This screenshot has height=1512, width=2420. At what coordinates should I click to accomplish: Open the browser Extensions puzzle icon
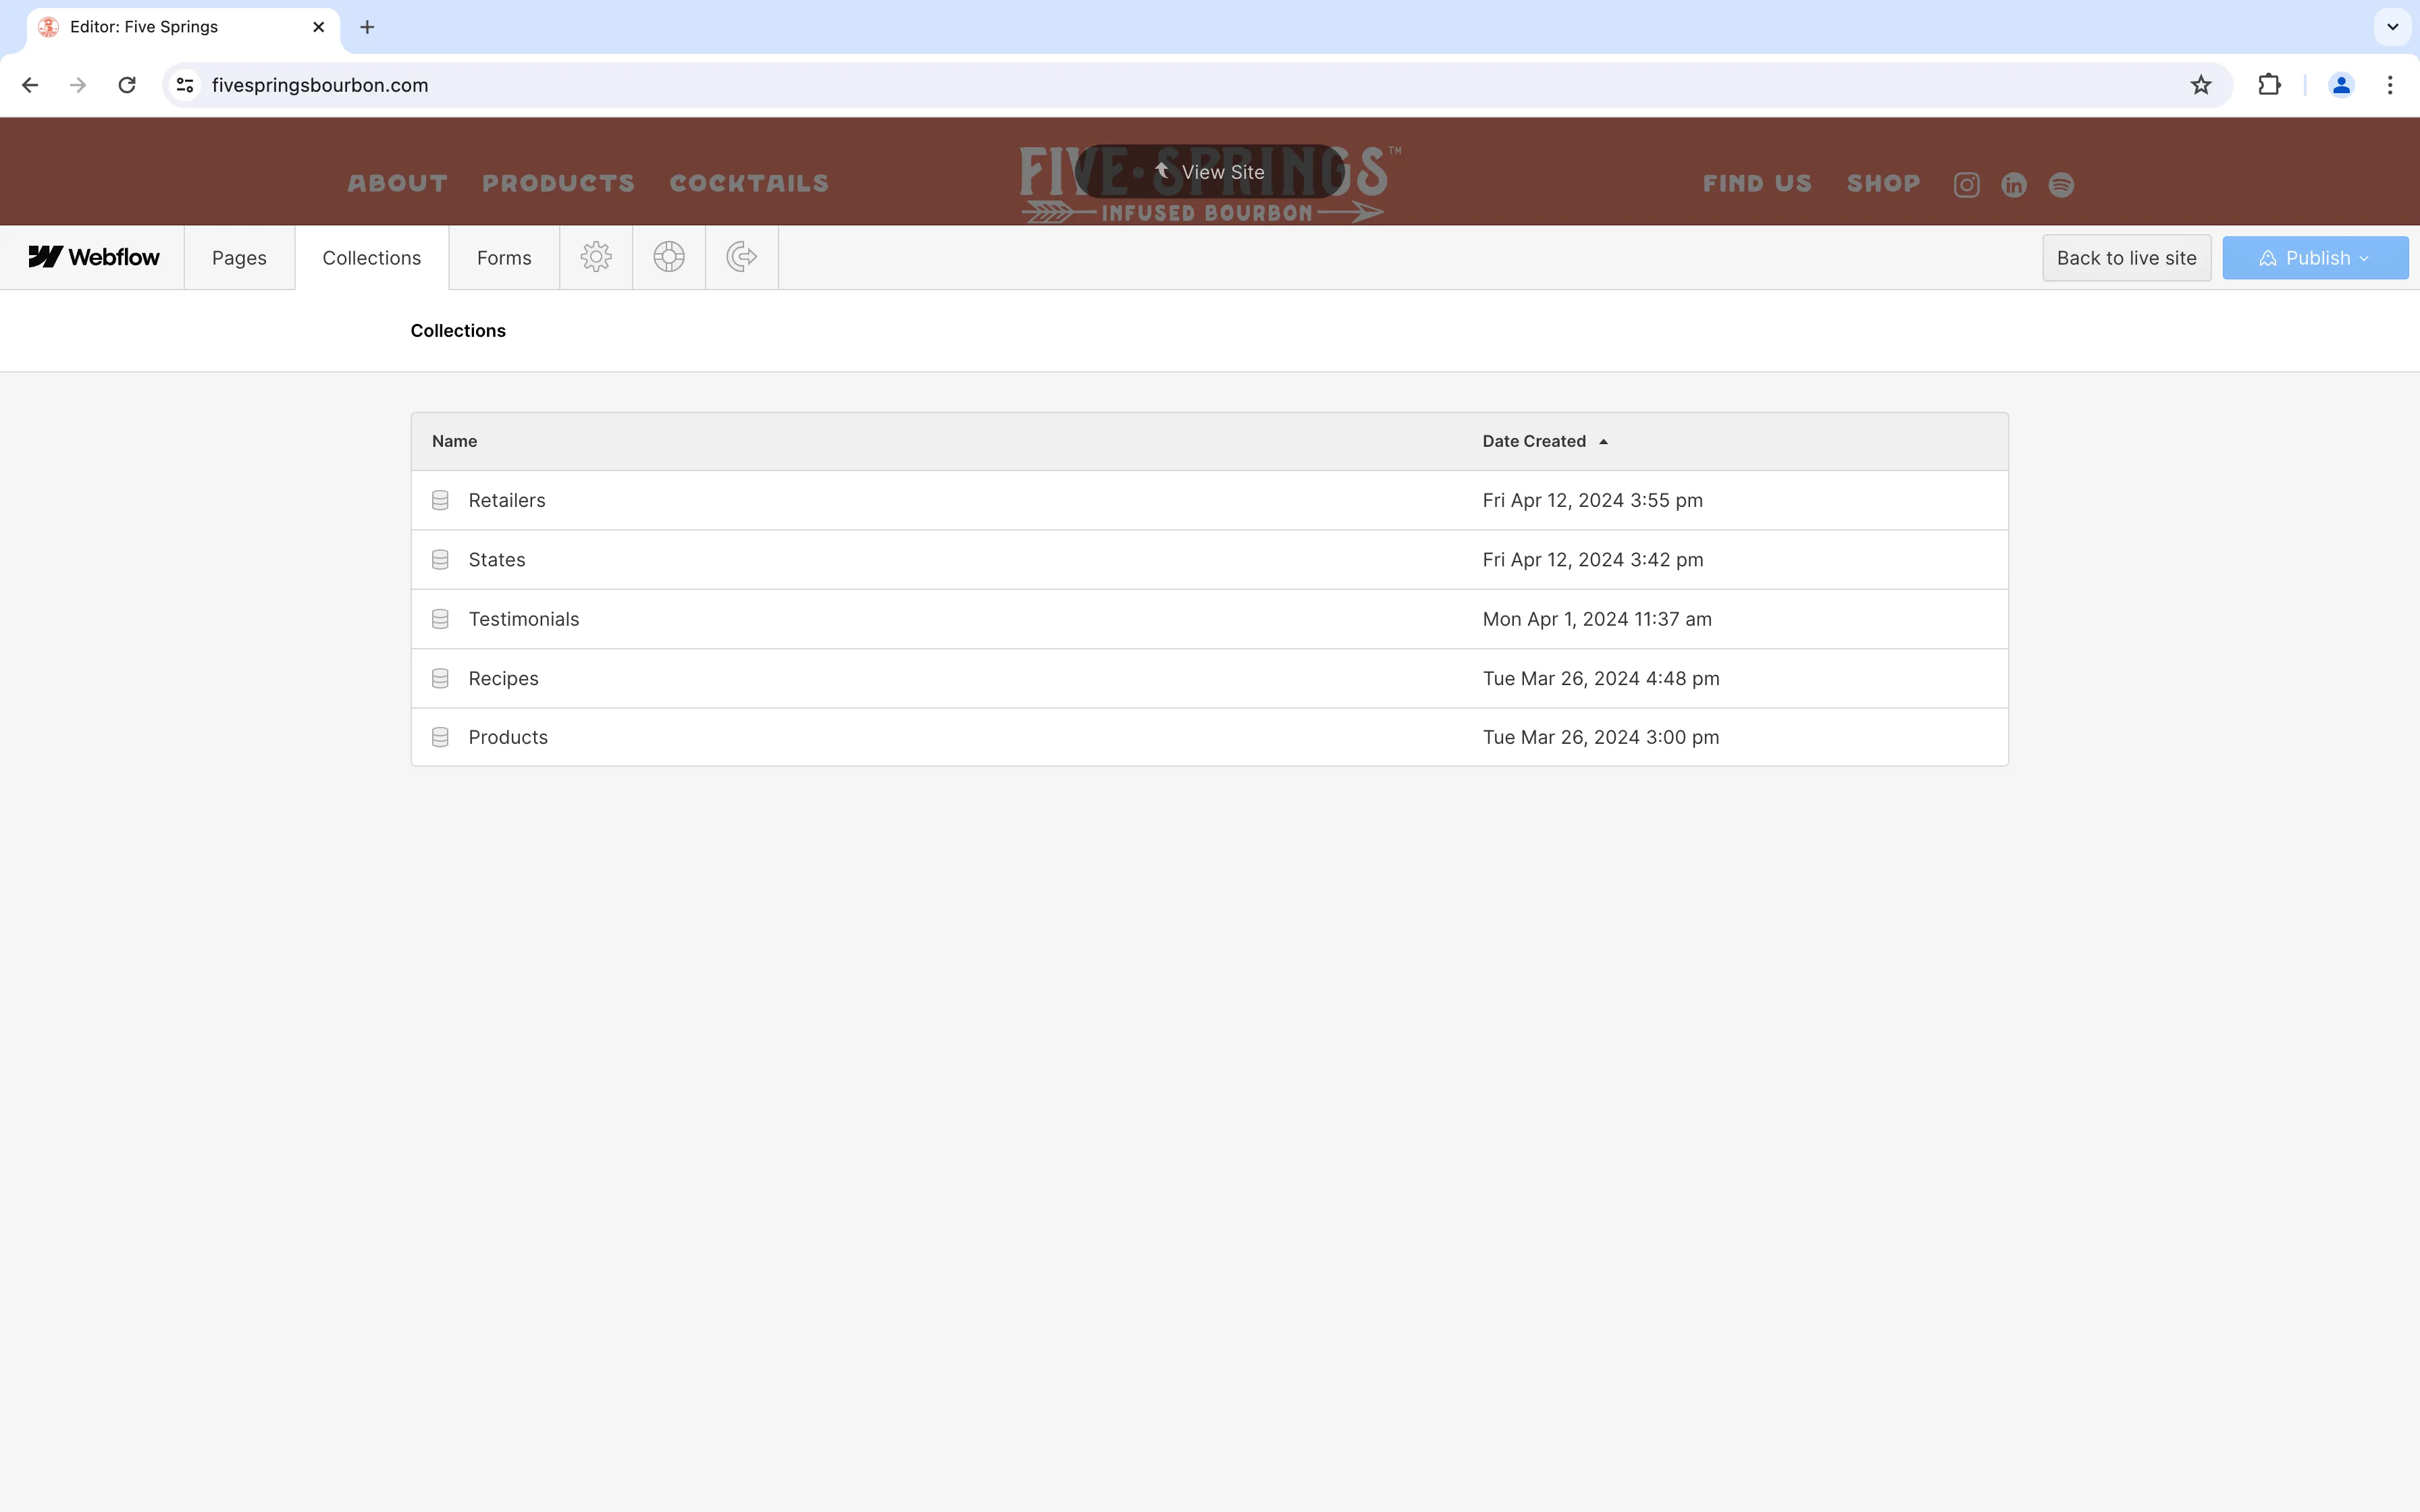tap(2268, 85)
